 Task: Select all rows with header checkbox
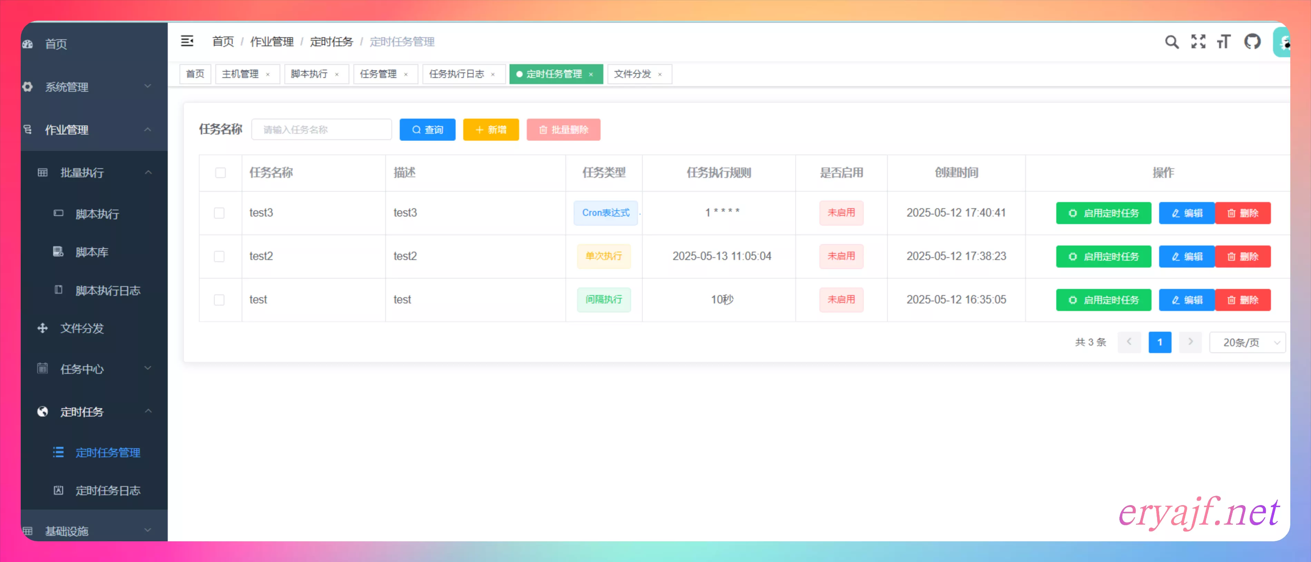tap(220, 173)
